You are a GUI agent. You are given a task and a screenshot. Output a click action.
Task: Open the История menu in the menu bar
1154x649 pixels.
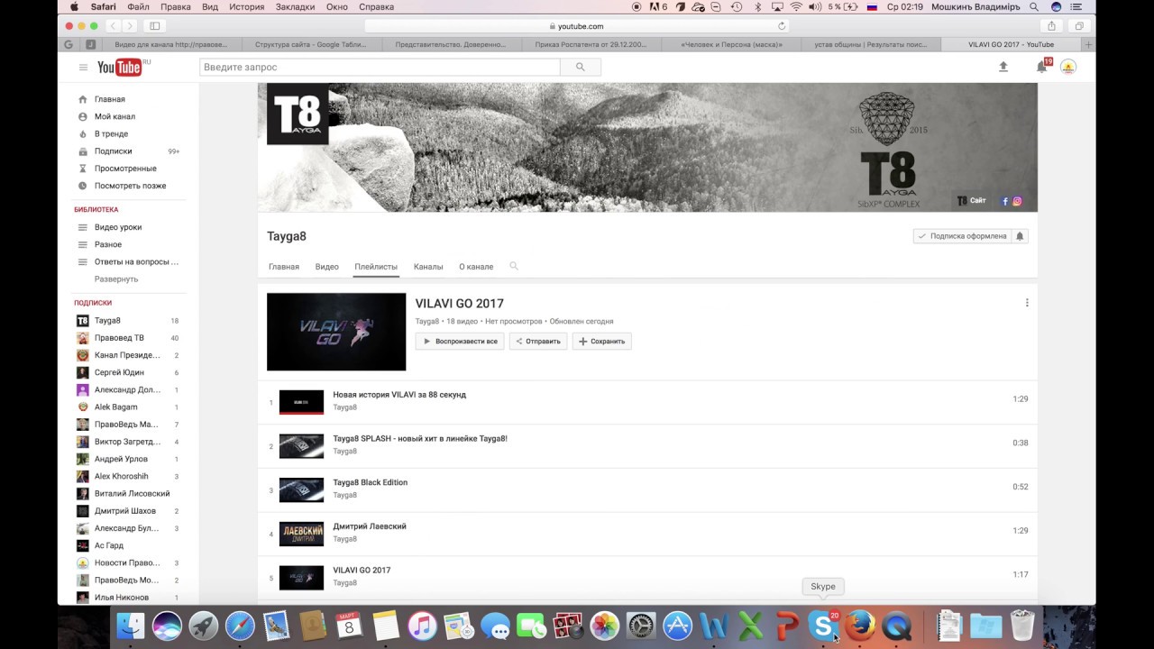247,6
